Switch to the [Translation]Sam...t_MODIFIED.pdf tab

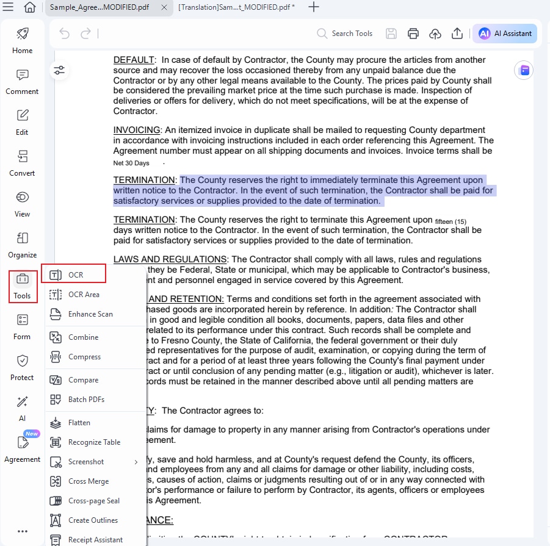tap(236, 7)
